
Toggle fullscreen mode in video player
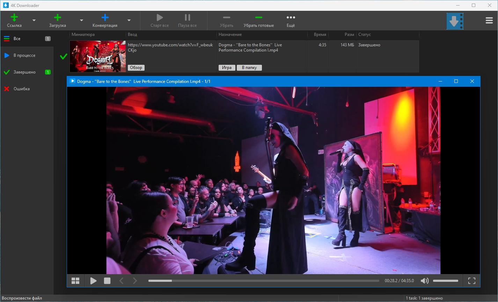[471, 281]
